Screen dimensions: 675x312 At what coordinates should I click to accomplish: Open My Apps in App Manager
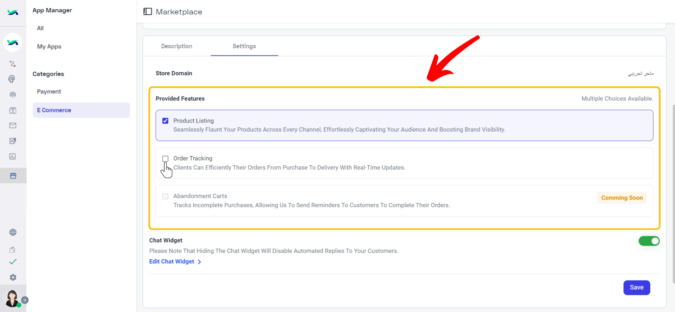49,47
